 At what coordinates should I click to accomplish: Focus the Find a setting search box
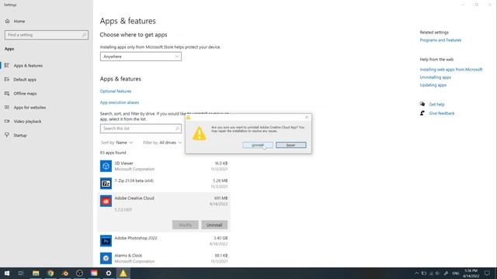point(47,35)
